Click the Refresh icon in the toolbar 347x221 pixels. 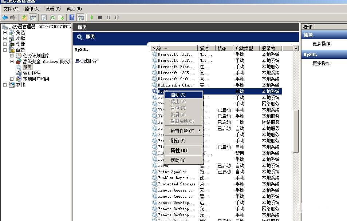[52, 17]
